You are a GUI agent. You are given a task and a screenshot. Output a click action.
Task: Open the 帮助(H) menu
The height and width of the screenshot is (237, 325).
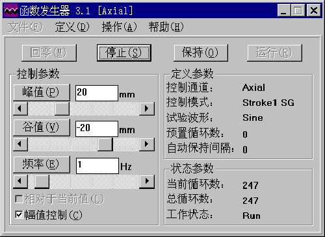(166, 27)
